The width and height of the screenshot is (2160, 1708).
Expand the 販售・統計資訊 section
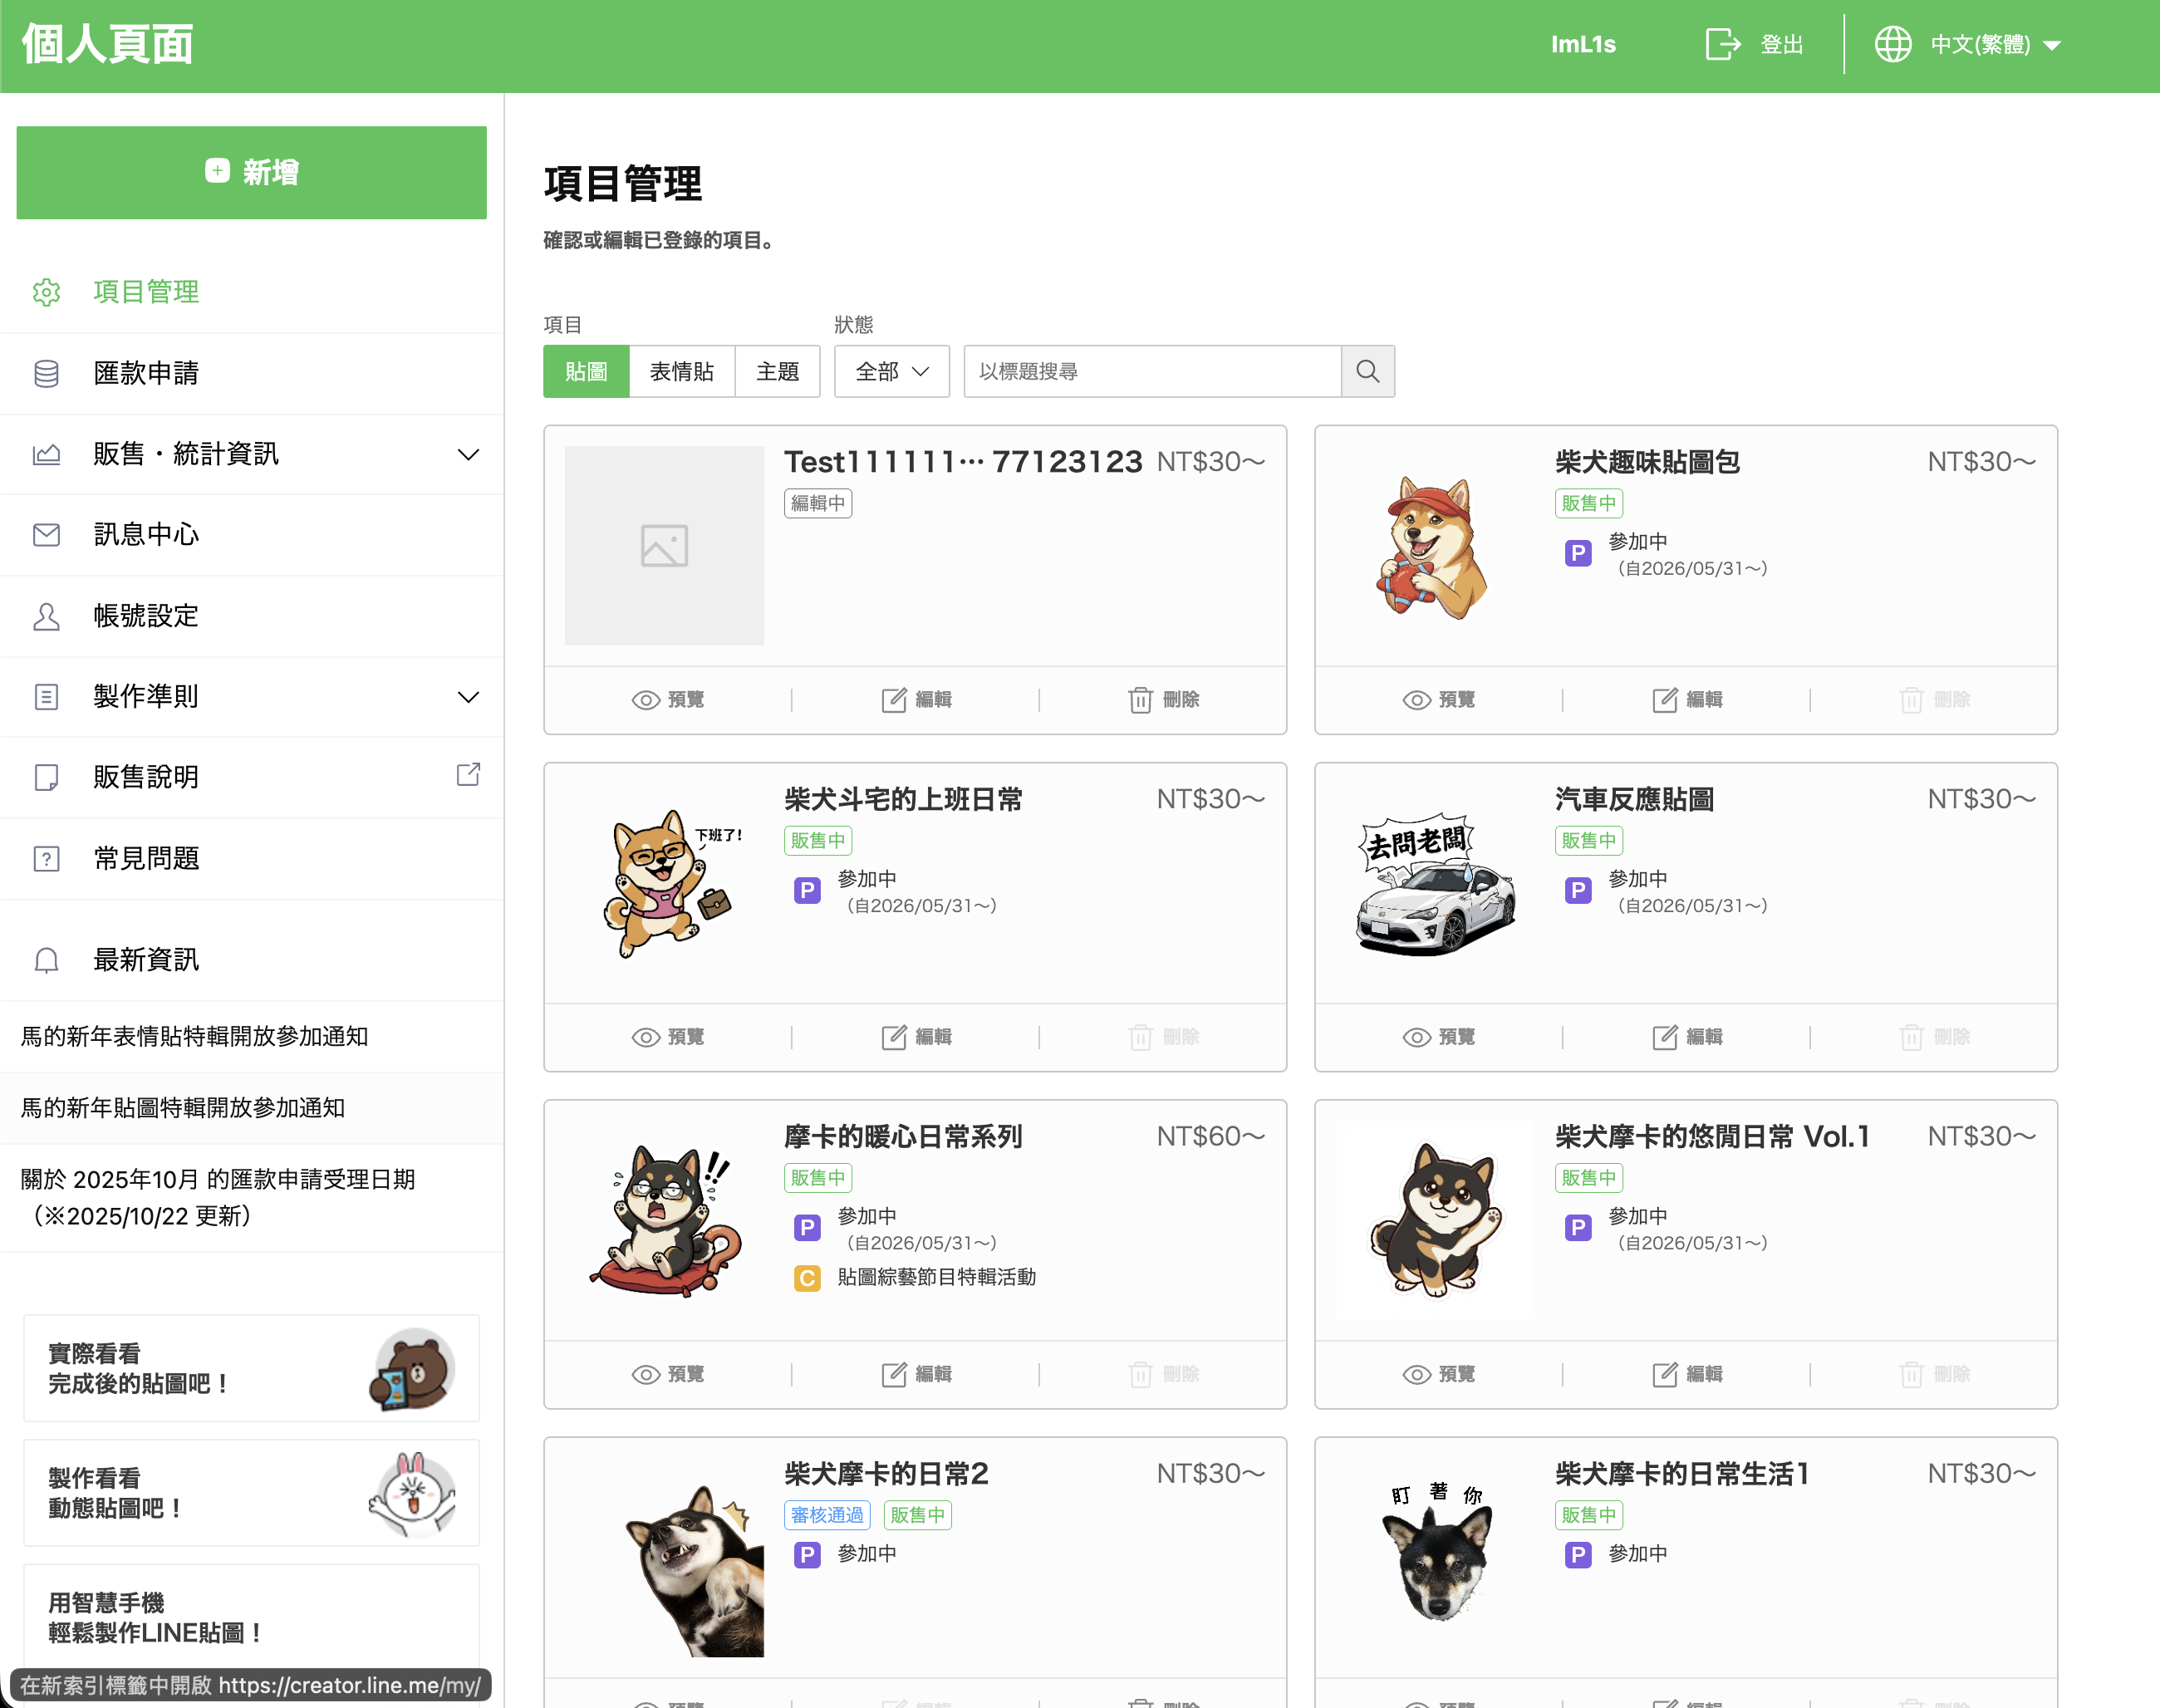click(x=468, y=454)
